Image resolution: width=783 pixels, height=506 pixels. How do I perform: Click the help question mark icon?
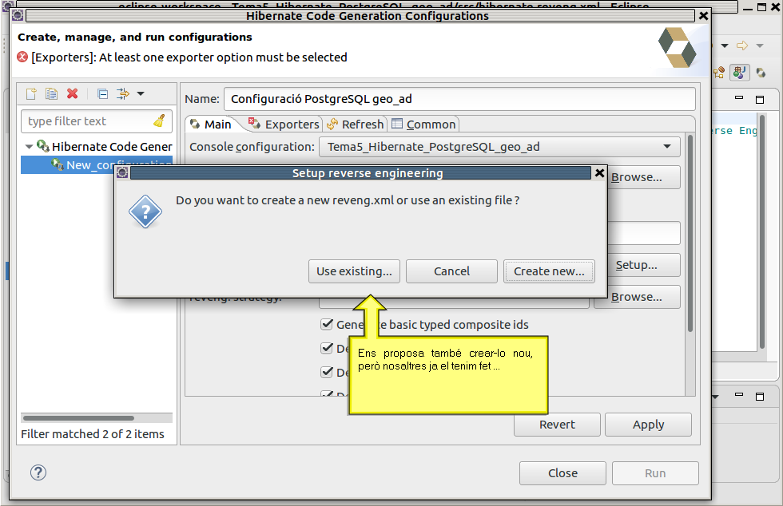coord(38,472)
